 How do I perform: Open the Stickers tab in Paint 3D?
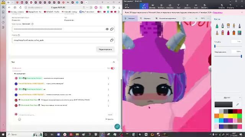(x=170, y=6)
